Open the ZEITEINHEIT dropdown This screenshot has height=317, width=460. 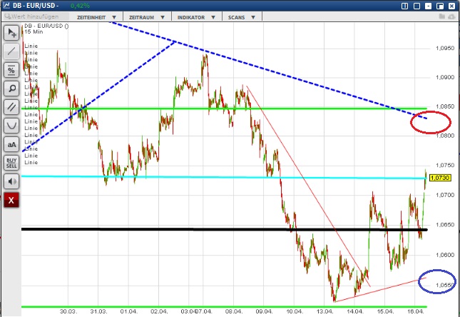(x=96, y=17)
